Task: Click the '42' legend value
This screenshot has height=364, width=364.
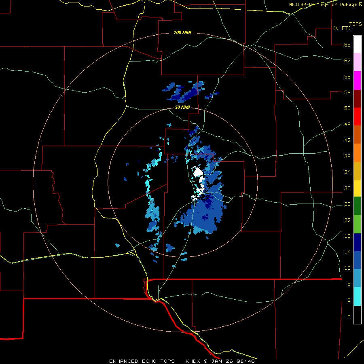Action: (347, 140)
